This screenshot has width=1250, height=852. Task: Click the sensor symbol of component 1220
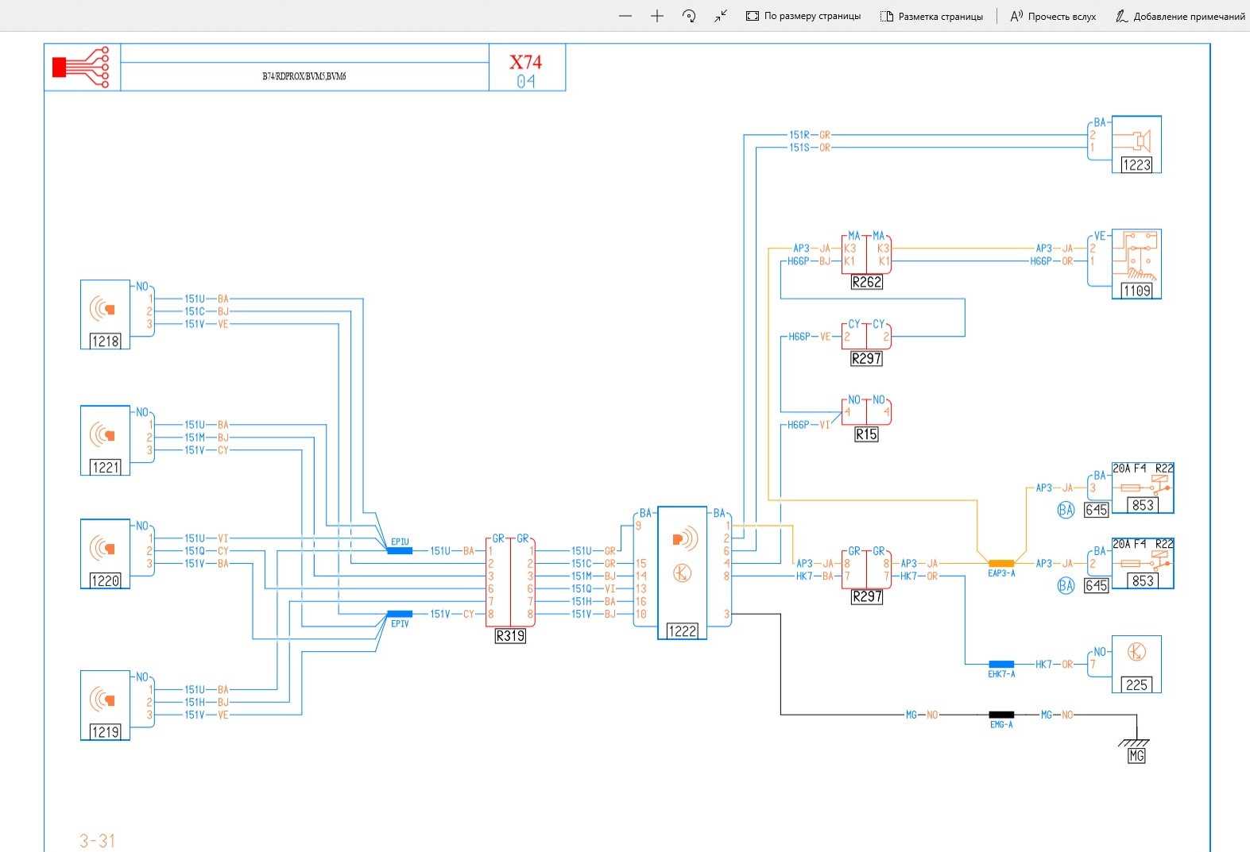point(104,547)
